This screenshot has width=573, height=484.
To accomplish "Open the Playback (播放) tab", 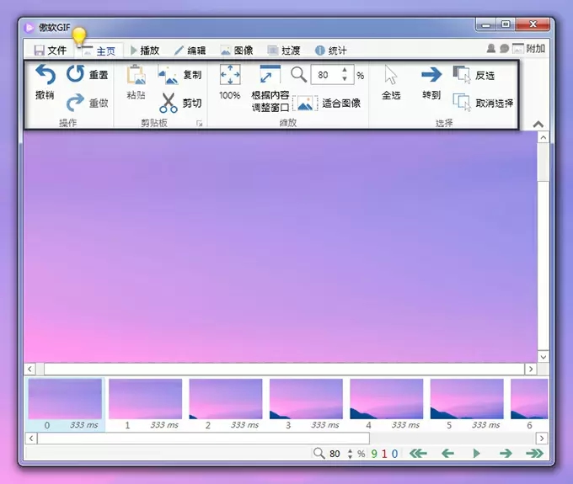I will pyautogui.click(x=145, y=51).
